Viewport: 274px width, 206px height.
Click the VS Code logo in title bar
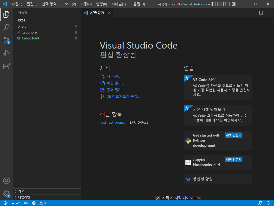5,4
